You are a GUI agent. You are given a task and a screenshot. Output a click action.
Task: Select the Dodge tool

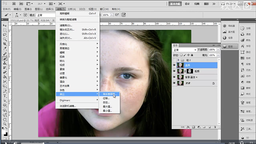tap(5, 86)
